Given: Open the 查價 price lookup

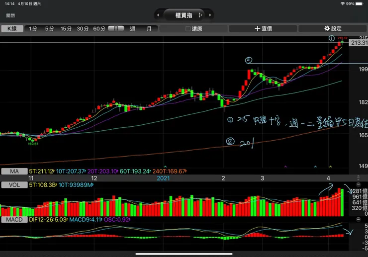Looking at the screenshot, I should tap(263, 29).
